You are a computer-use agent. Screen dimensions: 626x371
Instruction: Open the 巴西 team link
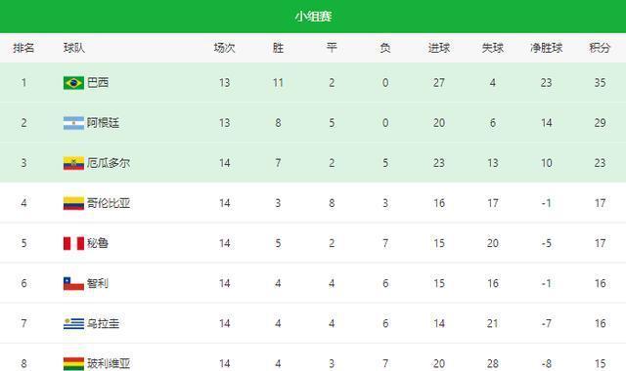(98, 83)
